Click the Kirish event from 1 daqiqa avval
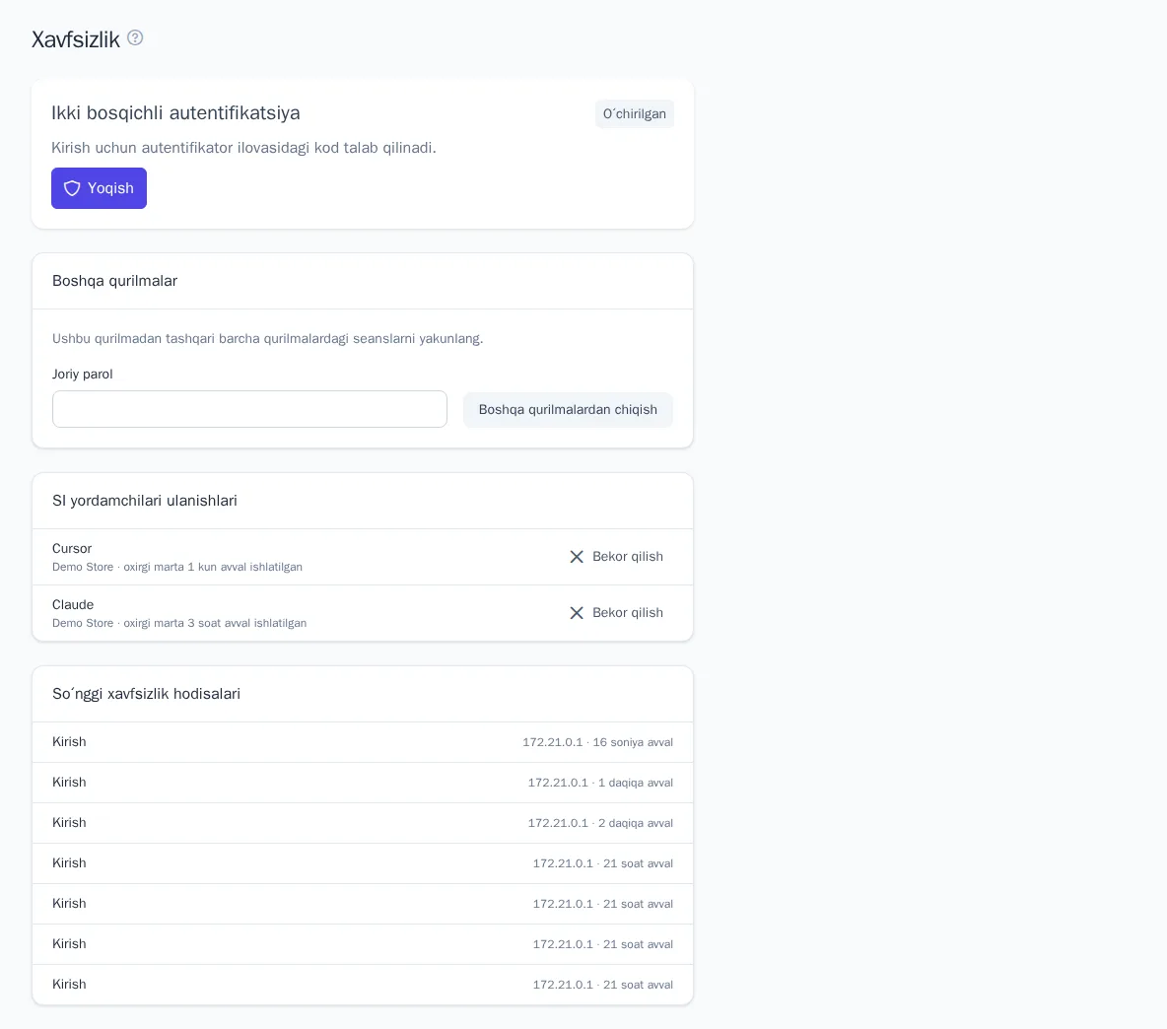 coord(363,782)
